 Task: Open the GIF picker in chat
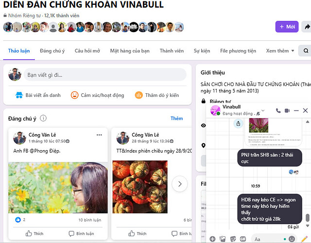[x=243, y=239]
